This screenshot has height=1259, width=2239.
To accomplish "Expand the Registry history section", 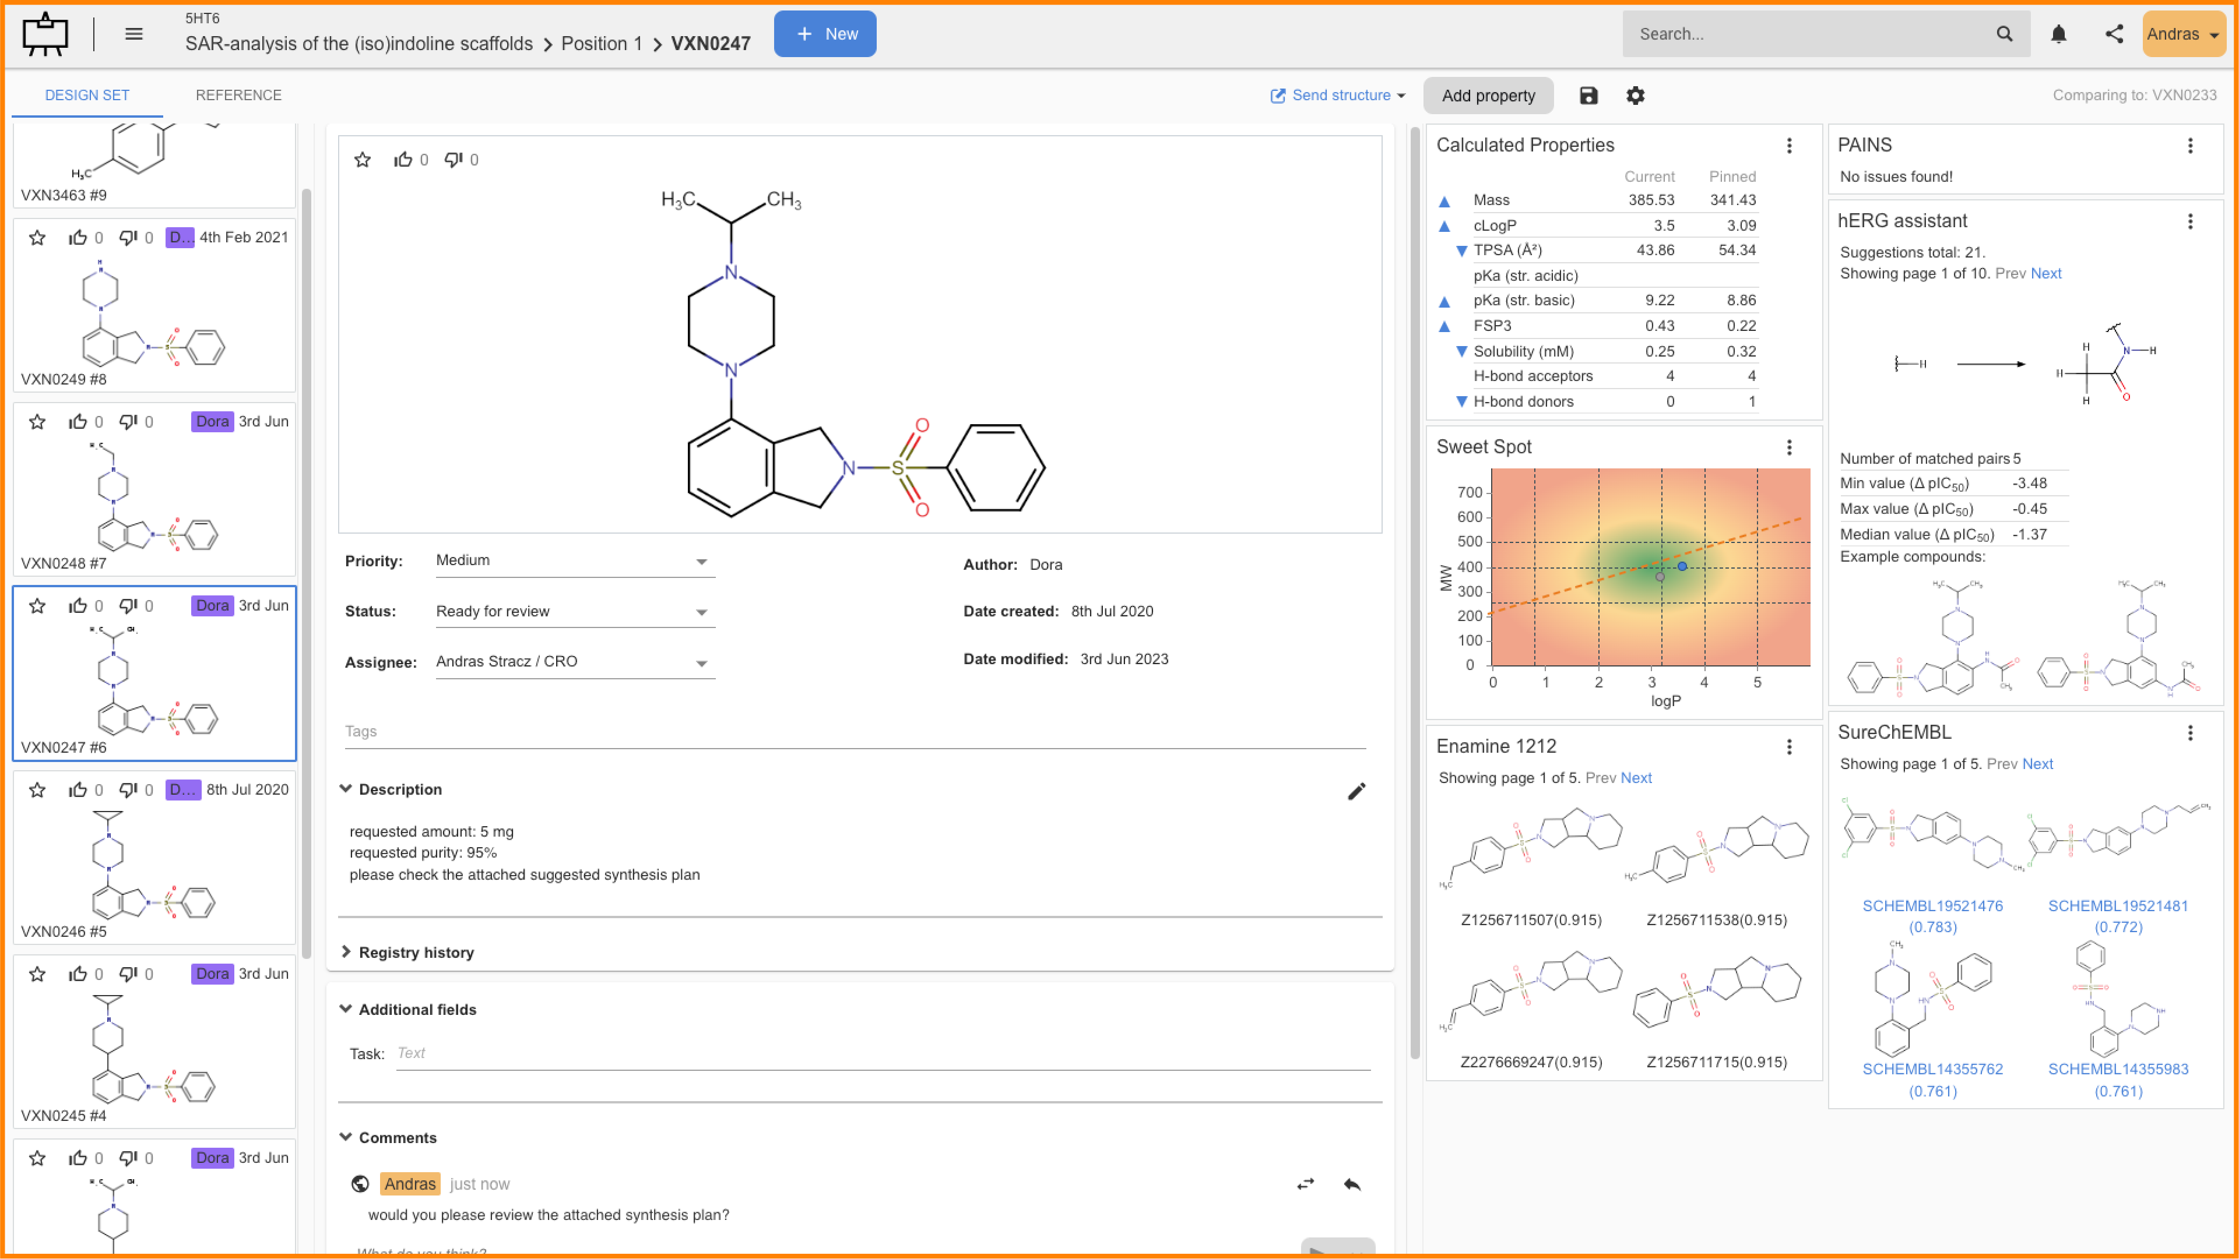I will tap(416, 953).
